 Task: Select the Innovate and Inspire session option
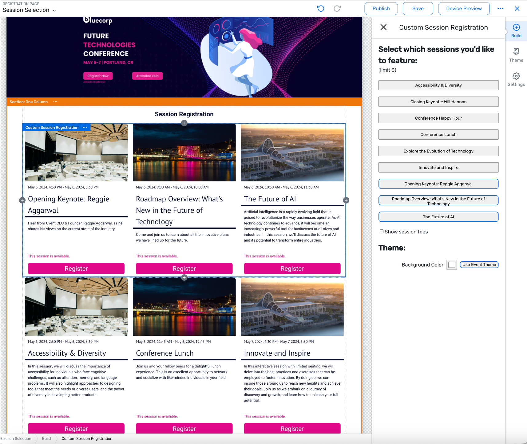point(438,168)
